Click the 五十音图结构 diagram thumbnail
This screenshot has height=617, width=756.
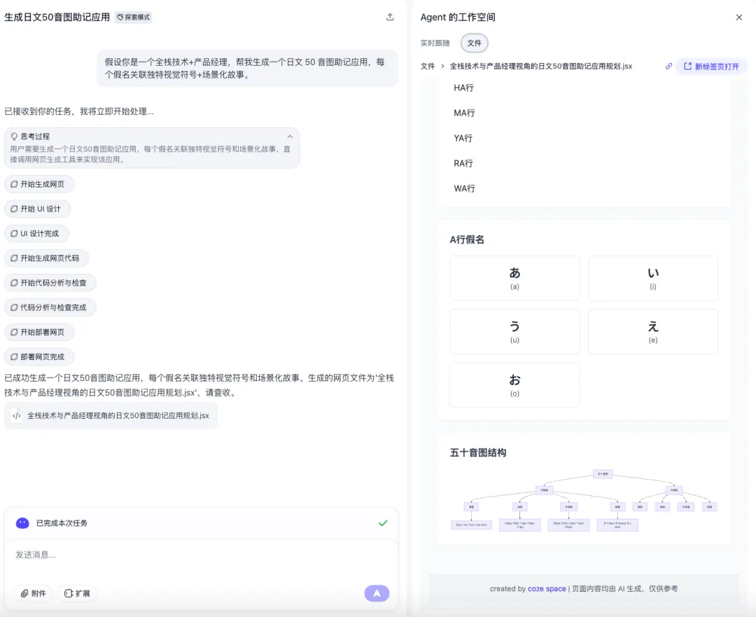pyautogui.click(x=584, y=500)
